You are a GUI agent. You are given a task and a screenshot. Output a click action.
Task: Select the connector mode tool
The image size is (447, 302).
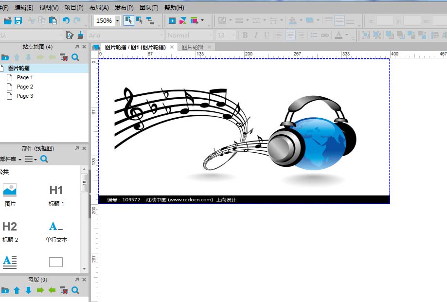coord(150,20)
